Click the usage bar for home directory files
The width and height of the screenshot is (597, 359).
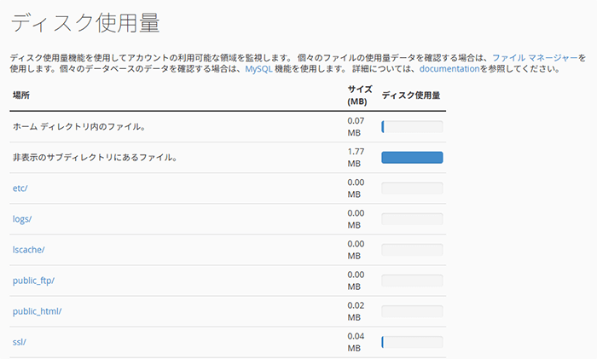pos(412,127)
